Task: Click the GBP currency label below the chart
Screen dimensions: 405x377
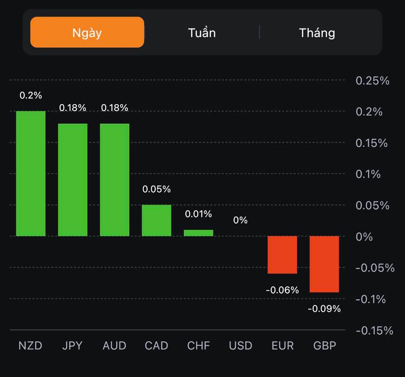Action: [324, 346]
